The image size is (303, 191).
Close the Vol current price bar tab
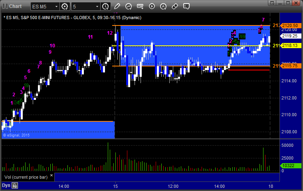coord(51,175)
